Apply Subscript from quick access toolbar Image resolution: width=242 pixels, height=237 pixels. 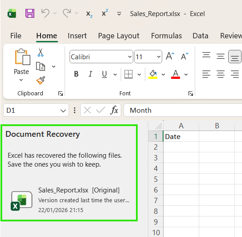pyautogui.click(x=89, y=14)
